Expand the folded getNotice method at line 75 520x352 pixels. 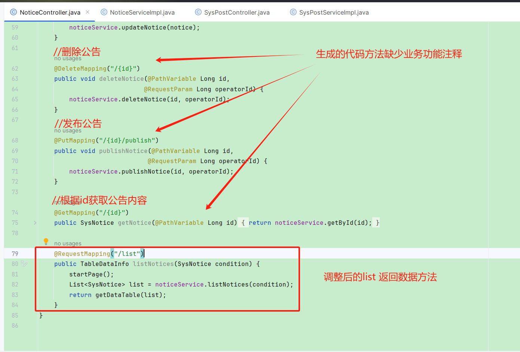[x=35, y=223]
